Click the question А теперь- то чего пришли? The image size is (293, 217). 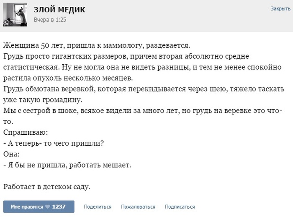54,143
